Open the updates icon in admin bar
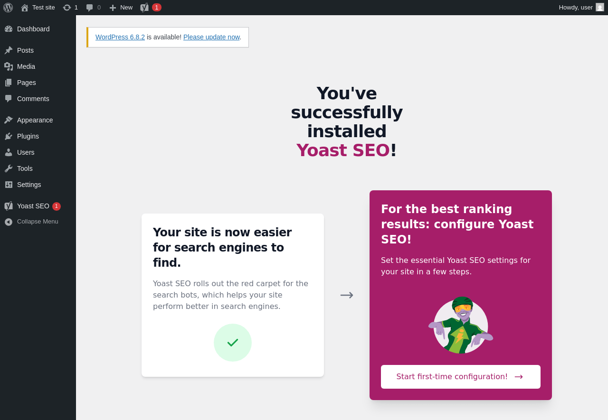 click(67, 8)
